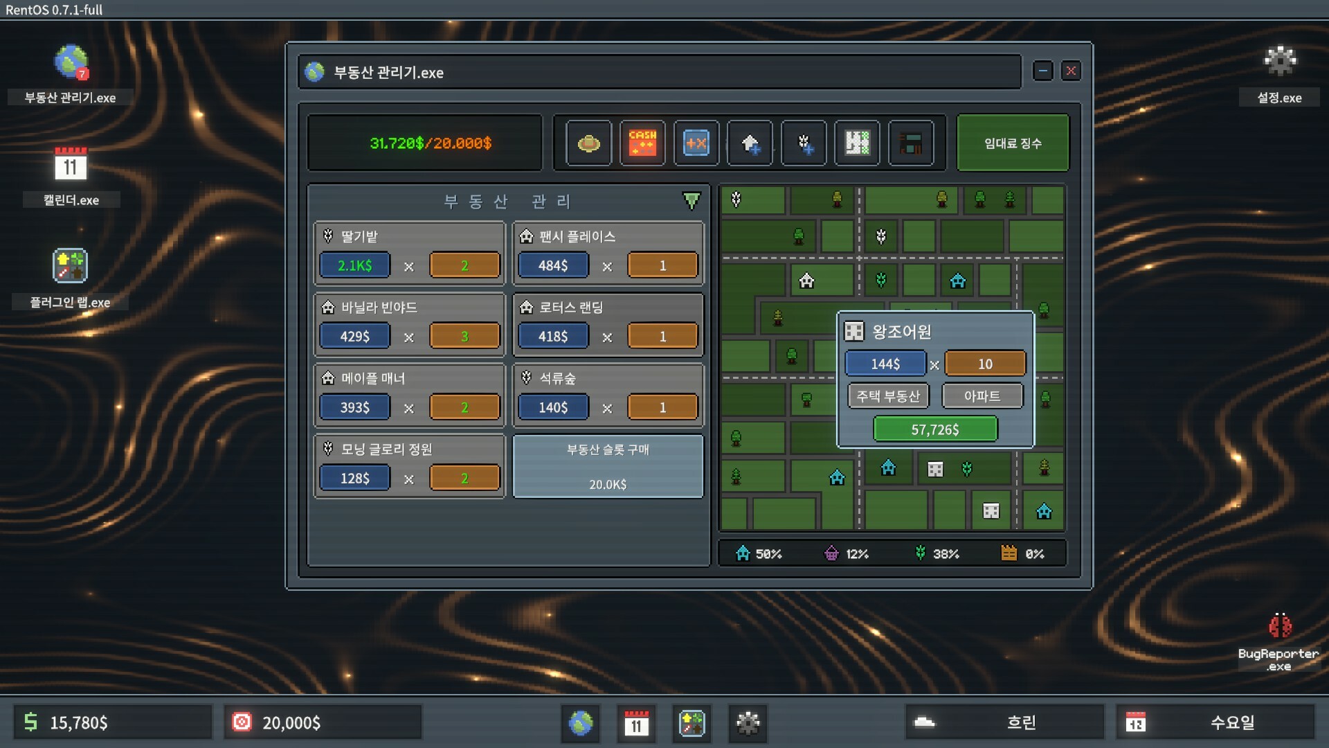Viewport: 1329px width, 748px height.
Task: Click the residential 50% stat in legend
Action: point(759,553)
